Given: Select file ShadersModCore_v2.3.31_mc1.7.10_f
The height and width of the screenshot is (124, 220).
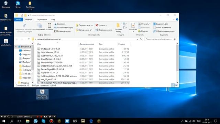Looking at the screenshot, I should [83, 66].
